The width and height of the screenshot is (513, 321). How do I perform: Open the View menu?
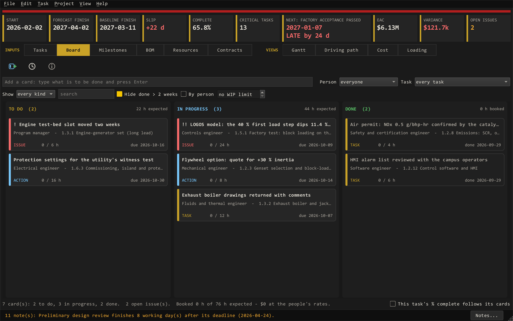85,4
